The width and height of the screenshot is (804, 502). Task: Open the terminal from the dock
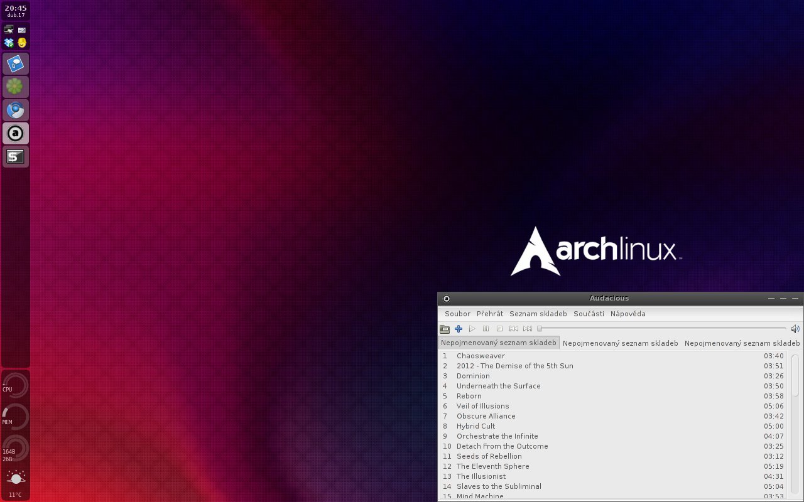point(16,156)
